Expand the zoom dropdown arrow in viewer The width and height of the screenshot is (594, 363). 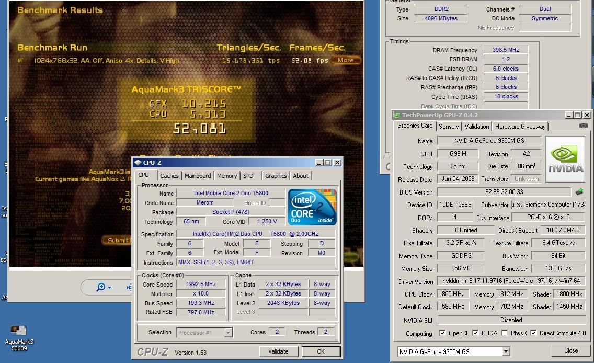(109, 288)
